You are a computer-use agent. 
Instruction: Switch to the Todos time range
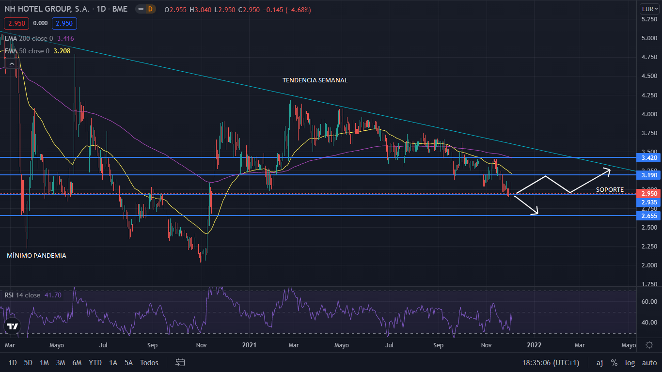click(149, 363)
